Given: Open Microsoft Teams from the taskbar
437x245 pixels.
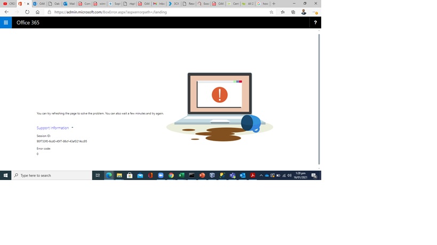Looking at the screenshot, I should coord(233,175).
